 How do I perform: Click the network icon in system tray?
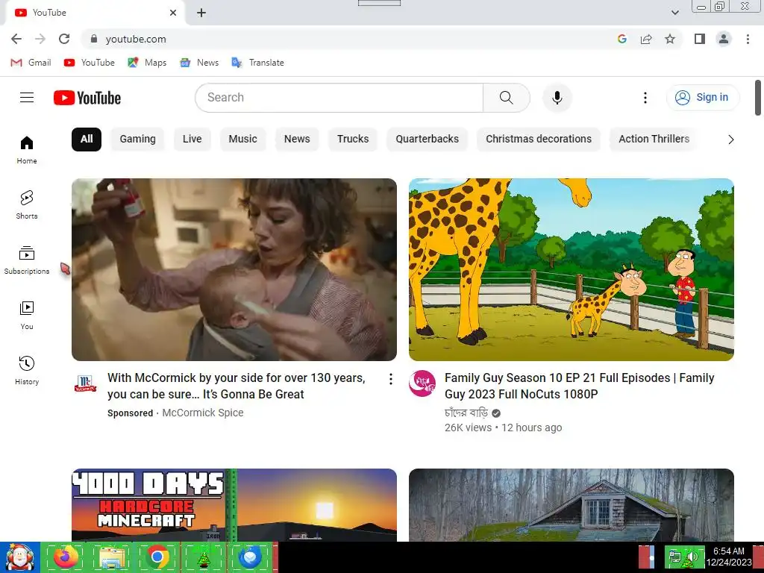(675, 557)
